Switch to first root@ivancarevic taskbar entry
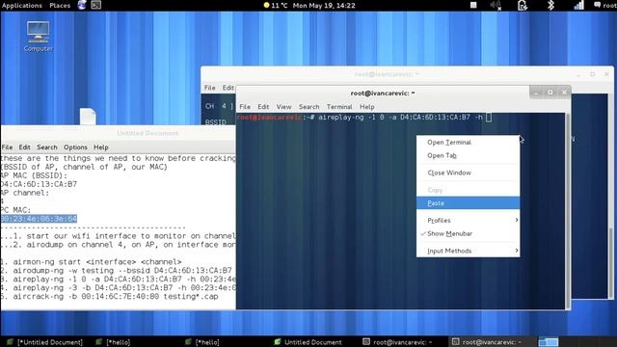 point(397,342)
